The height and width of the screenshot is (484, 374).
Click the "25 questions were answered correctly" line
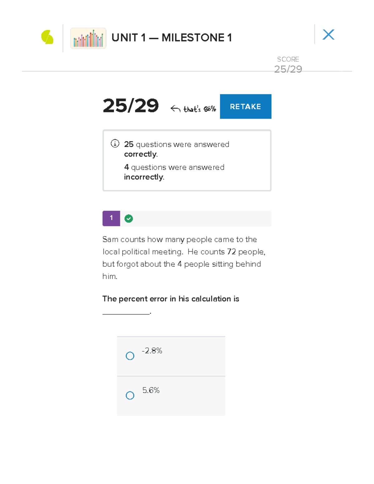176,149
